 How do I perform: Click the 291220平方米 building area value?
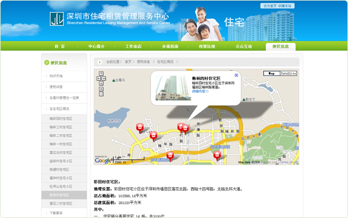(130, 203)
